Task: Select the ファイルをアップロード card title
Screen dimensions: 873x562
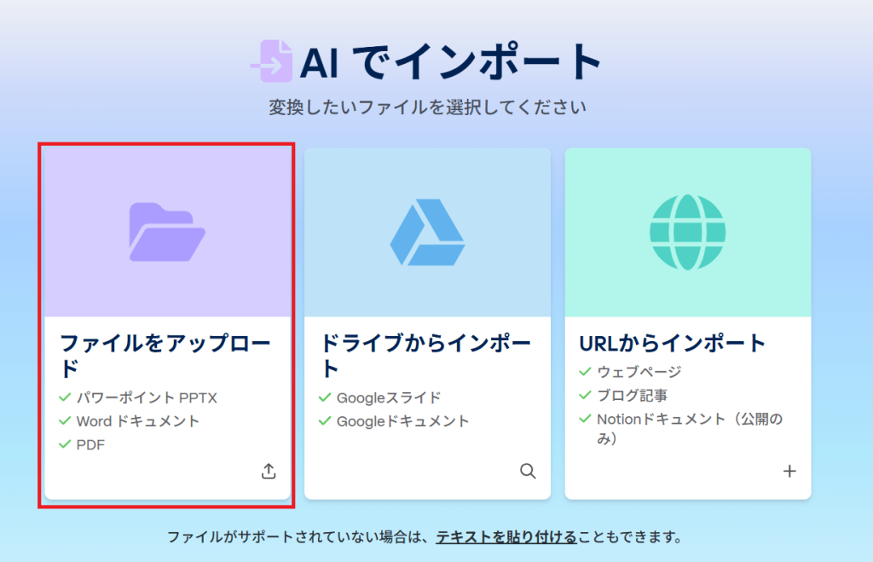Action: click(165, 356)
